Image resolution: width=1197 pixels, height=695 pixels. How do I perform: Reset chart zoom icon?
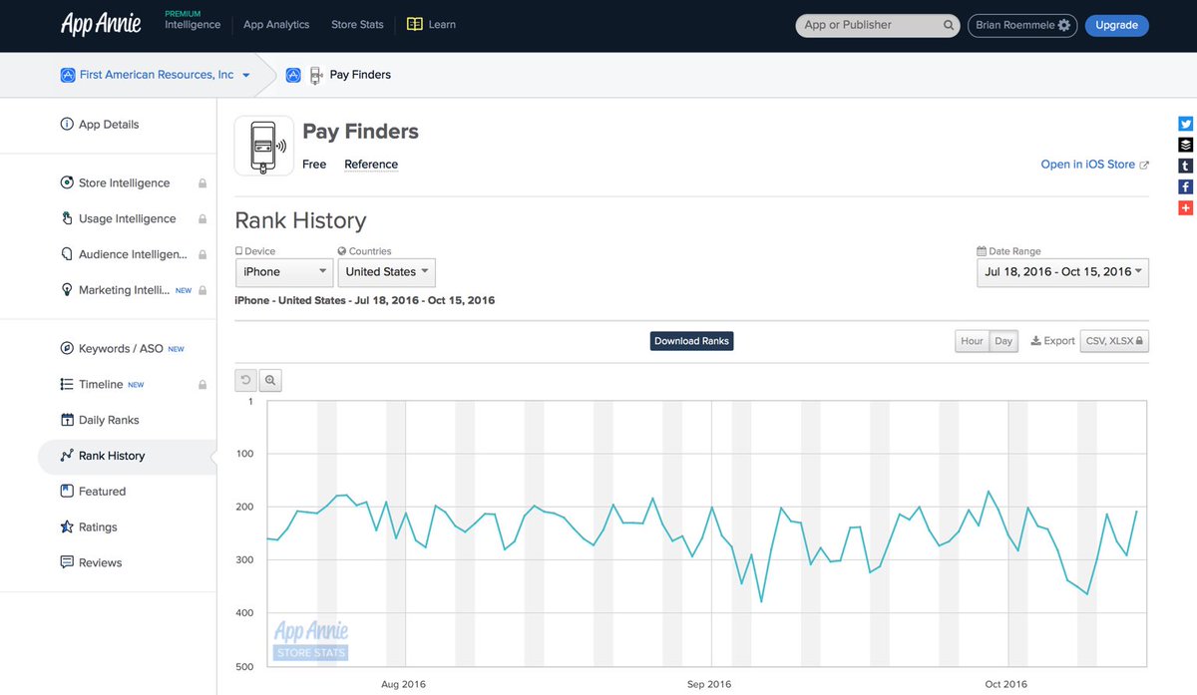245,380
